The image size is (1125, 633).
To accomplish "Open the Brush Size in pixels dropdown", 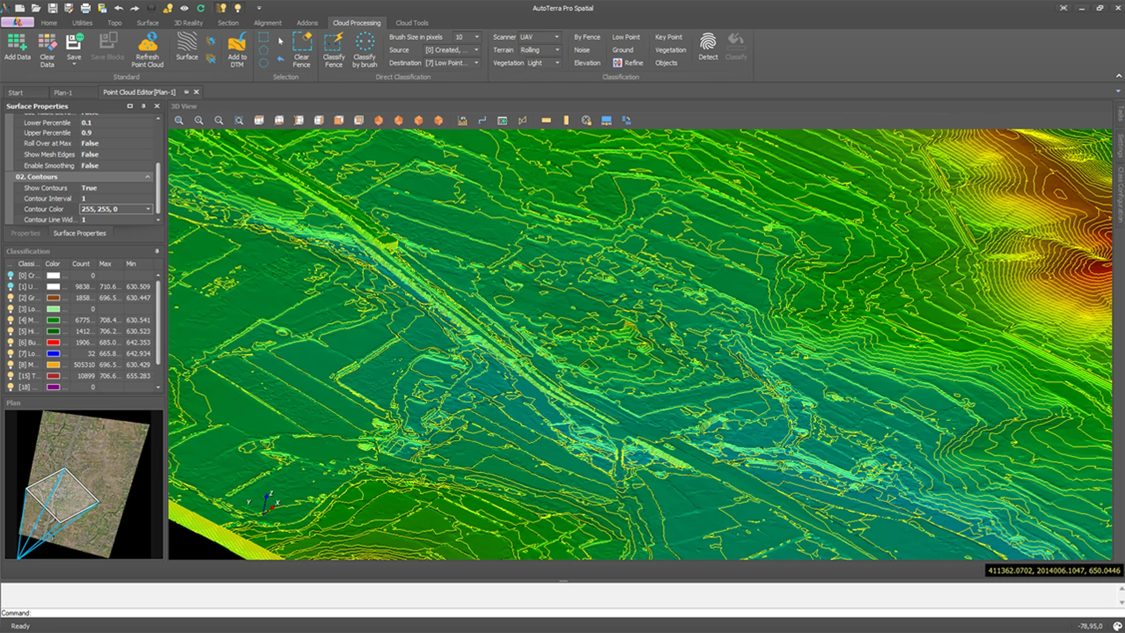I will click(477, 37).
